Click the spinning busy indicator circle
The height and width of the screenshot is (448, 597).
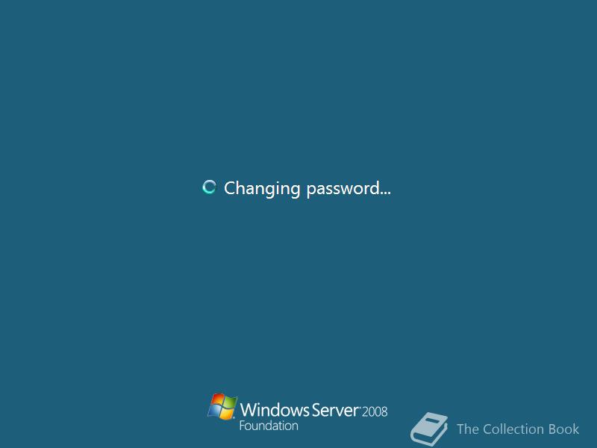click(x=209, y=187)
